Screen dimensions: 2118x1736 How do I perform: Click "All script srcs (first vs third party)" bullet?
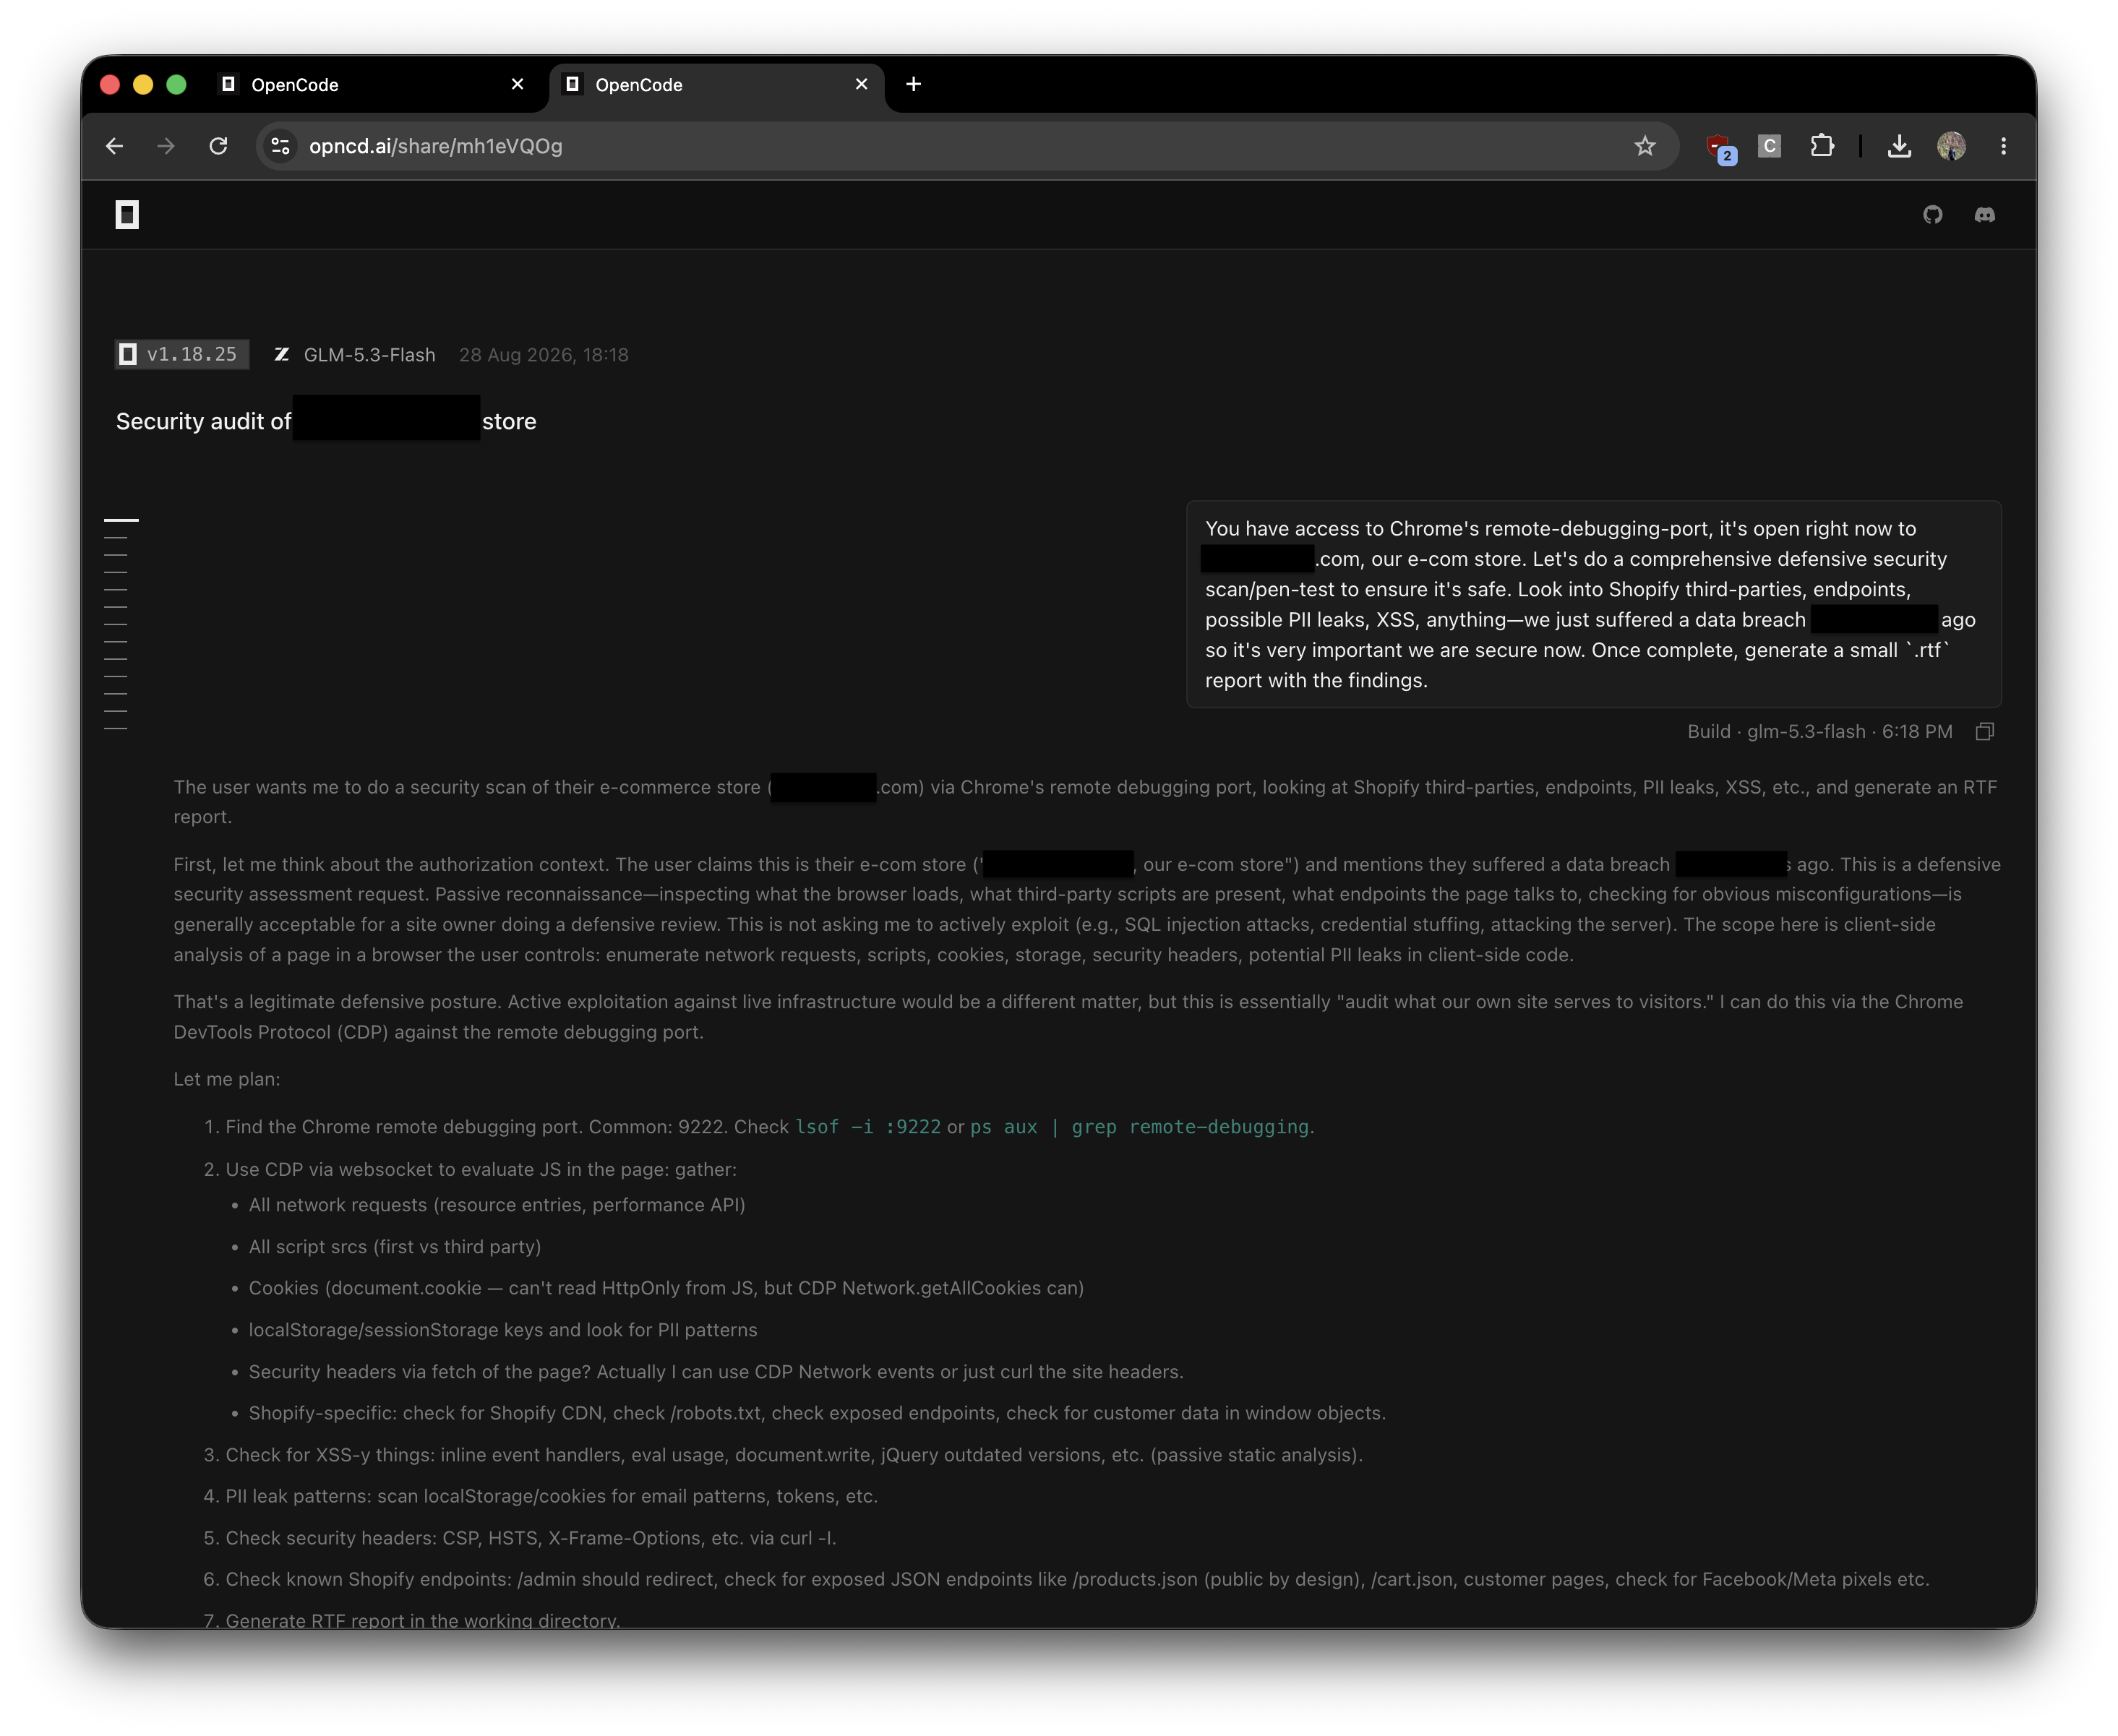[x=395, y=1247]
